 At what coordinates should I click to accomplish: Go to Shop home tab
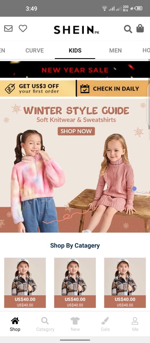tap(15, 324)
